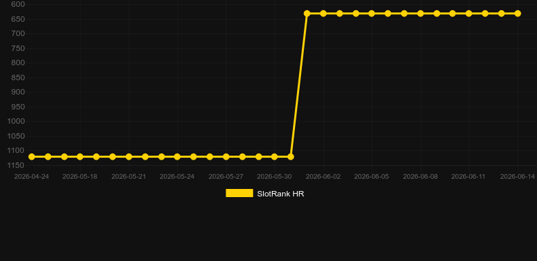Select the first point after the rank jump
This screenshot has height=261, width=537.
307,14
